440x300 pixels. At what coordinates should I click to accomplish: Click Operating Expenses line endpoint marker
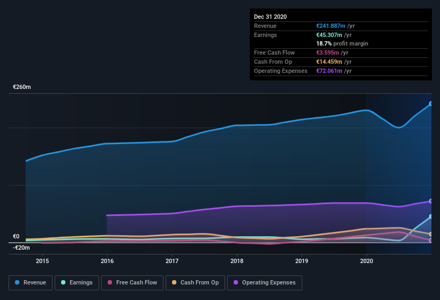click(x=431, y=201)
